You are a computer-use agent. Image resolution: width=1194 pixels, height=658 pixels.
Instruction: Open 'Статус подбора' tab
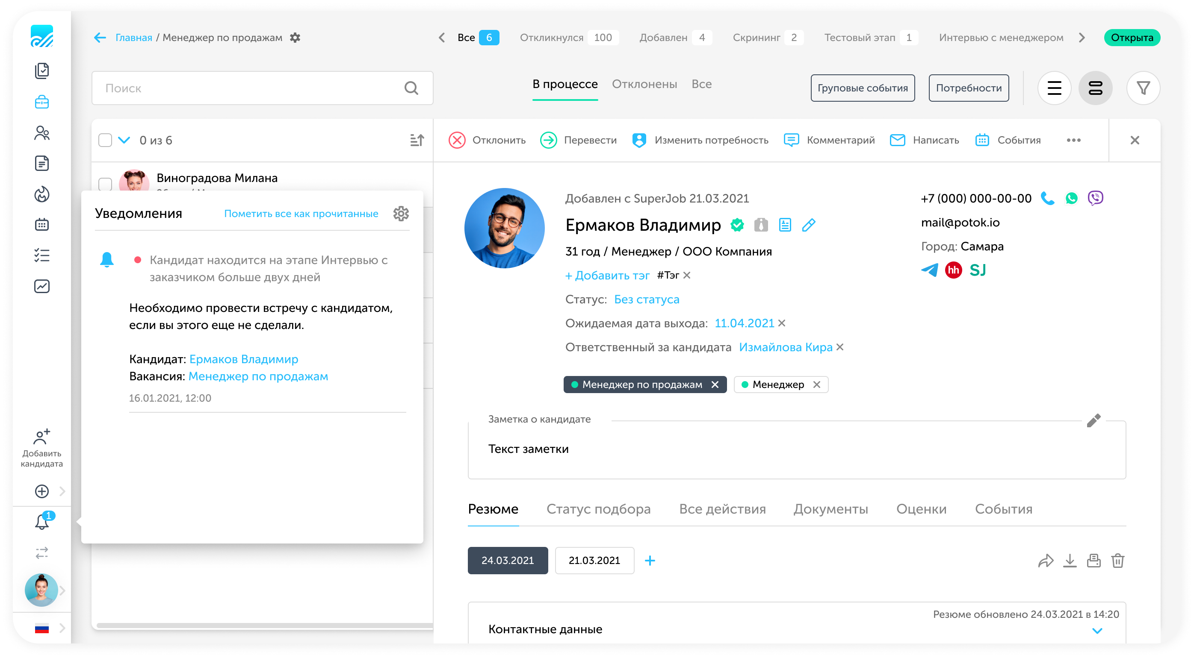pyautogui.click(x=598, y=509)
